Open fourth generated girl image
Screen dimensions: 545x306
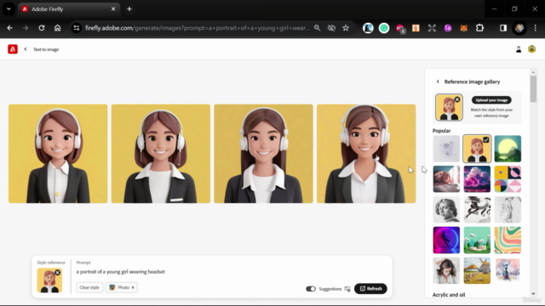tap(366, 154)
